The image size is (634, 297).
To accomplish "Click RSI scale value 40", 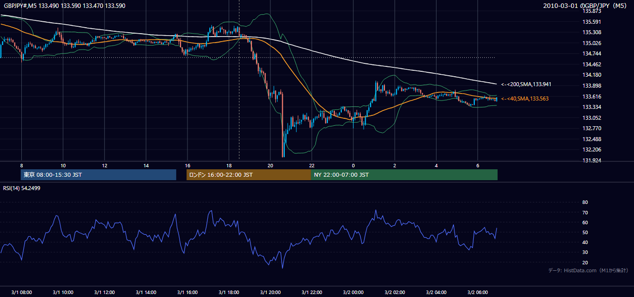I will tap(585, 242).
